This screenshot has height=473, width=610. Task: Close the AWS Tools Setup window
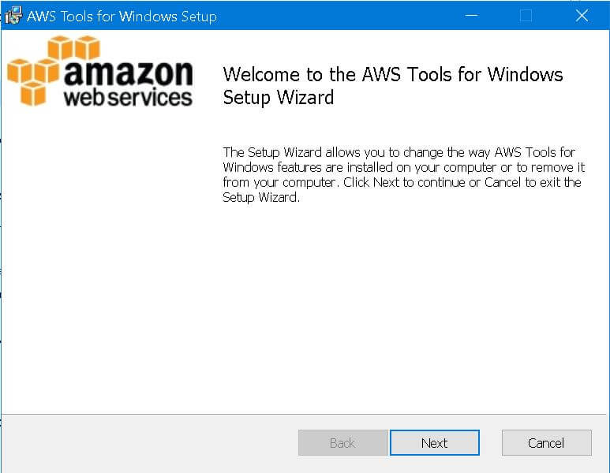(582, 16)
